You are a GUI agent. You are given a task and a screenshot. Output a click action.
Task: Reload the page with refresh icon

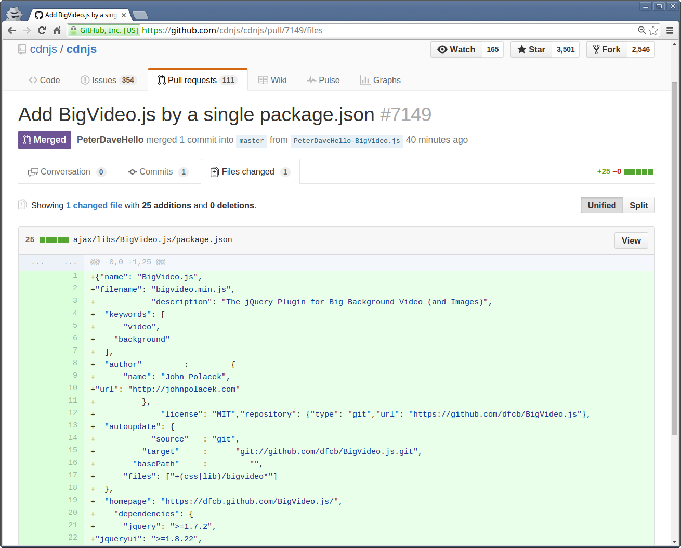[42, 30]
